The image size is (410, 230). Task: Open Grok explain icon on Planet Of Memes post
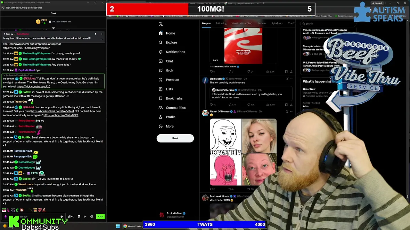click(x=287, y=111)
